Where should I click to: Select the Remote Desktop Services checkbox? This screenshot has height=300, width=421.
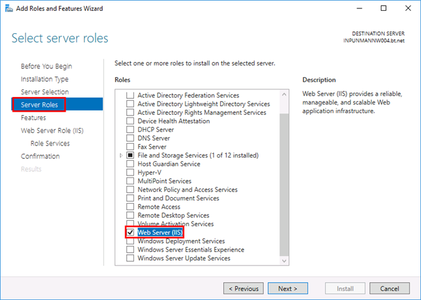coord(131,216)
